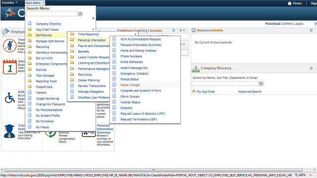Click the calendar Absence Request icon
This screenshot has height=178, width=317.
pyautogui.click(x=10, y=67)
